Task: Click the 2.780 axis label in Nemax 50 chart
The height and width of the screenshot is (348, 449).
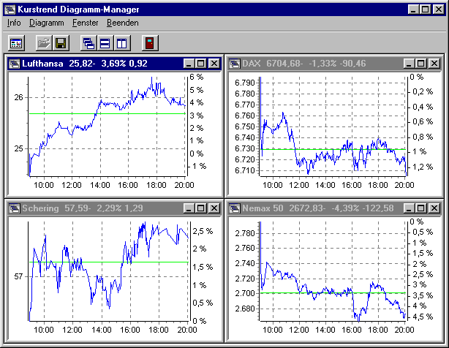Action: (x=245, y=233)
